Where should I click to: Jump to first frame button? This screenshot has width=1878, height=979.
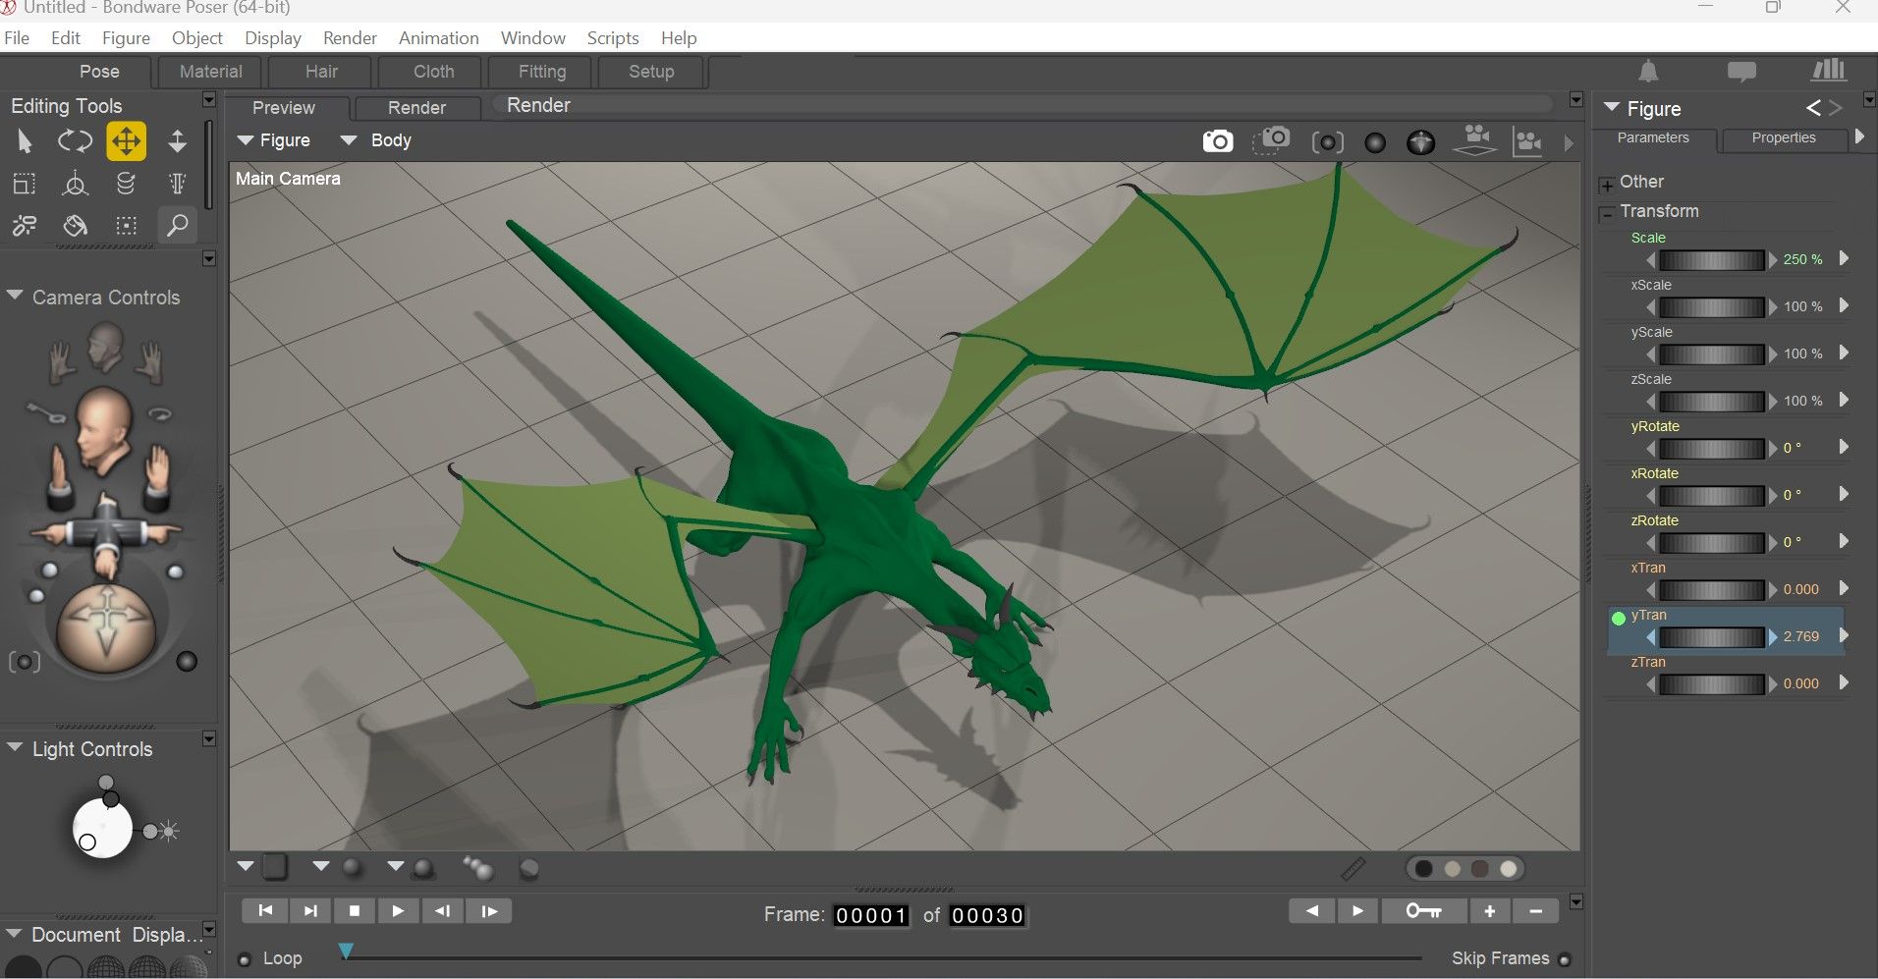click(265, 911)
